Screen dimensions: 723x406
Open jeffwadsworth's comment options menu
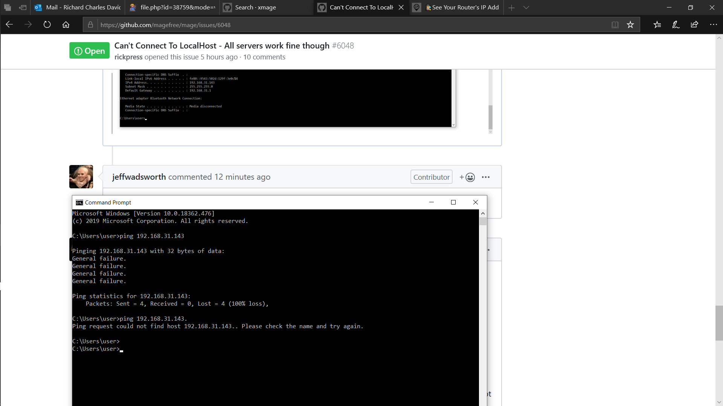pos(486,177)
